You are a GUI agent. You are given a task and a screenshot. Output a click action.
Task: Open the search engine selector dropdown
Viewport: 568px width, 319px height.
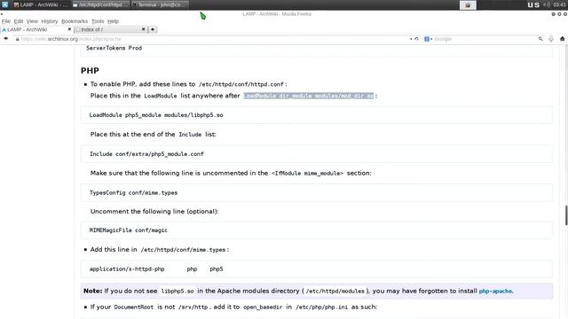[x=428, y=39]
